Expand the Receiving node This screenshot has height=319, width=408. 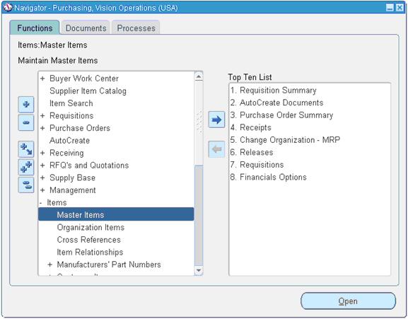coord(42,153)
